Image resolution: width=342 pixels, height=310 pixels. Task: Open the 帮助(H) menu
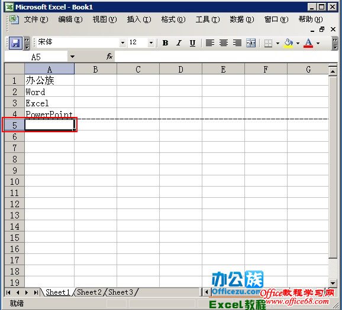[x=311, y=19]
